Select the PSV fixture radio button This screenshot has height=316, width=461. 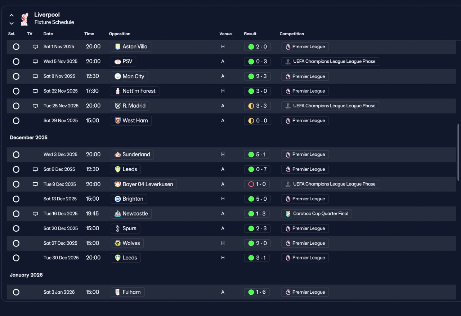click(16, 62)
